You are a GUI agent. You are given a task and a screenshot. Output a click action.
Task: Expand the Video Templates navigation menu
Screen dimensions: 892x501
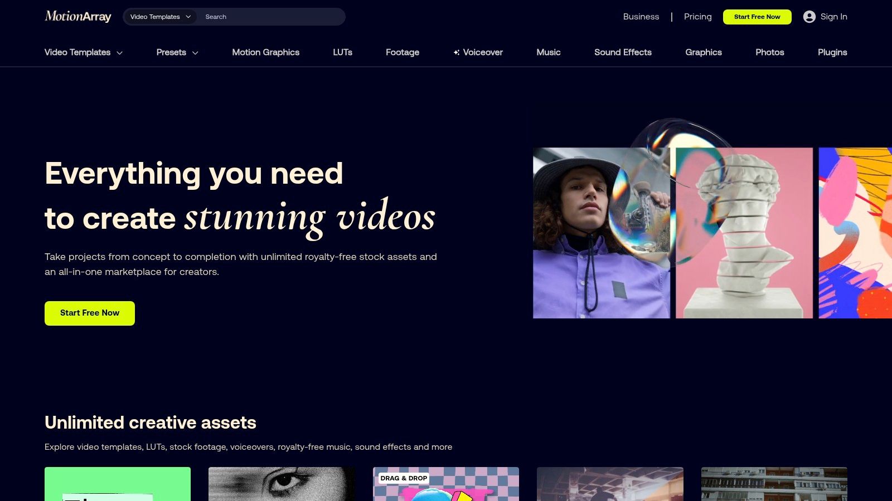[83, 52]
